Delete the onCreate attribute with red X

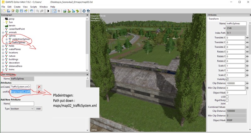pyautogui.click(x=39, y=87)
